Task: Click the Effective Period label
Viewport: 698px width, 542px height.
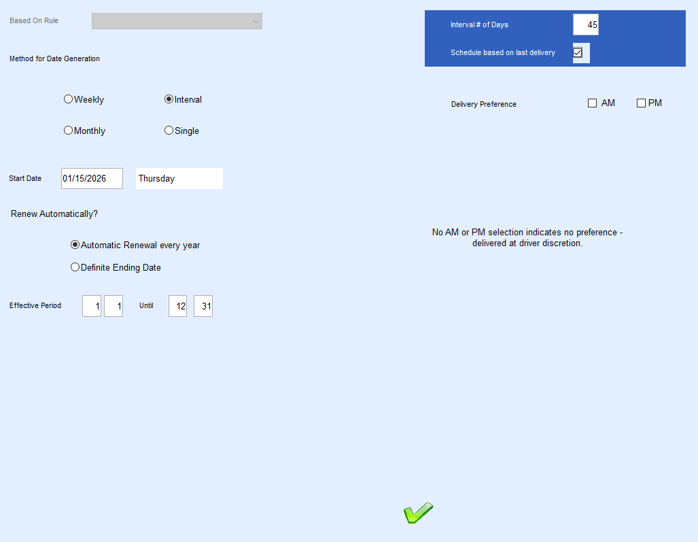Action: click(35, 305)
